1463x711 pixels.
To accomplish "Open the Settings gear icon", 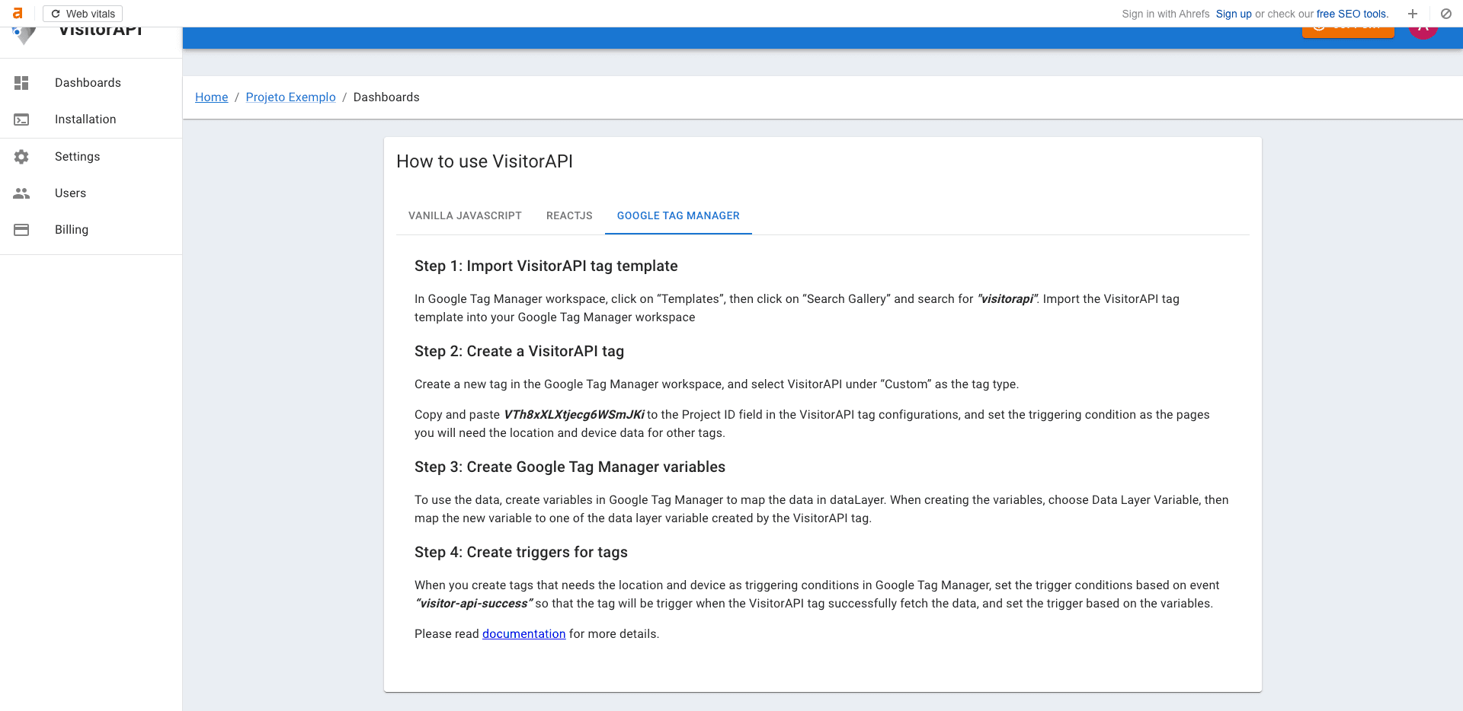I will [x=21, y=157].
